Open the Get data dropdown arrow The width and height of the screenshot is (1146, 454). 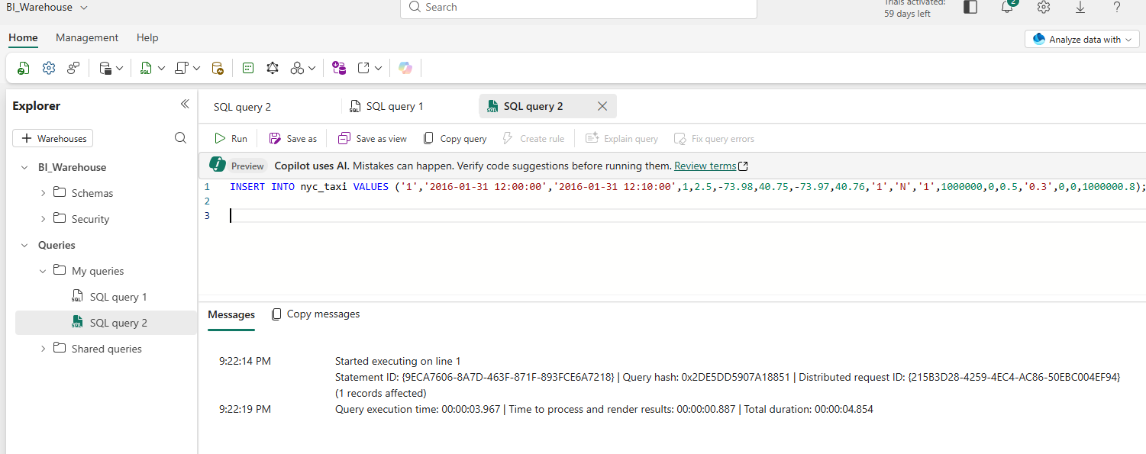pos(120,69)
